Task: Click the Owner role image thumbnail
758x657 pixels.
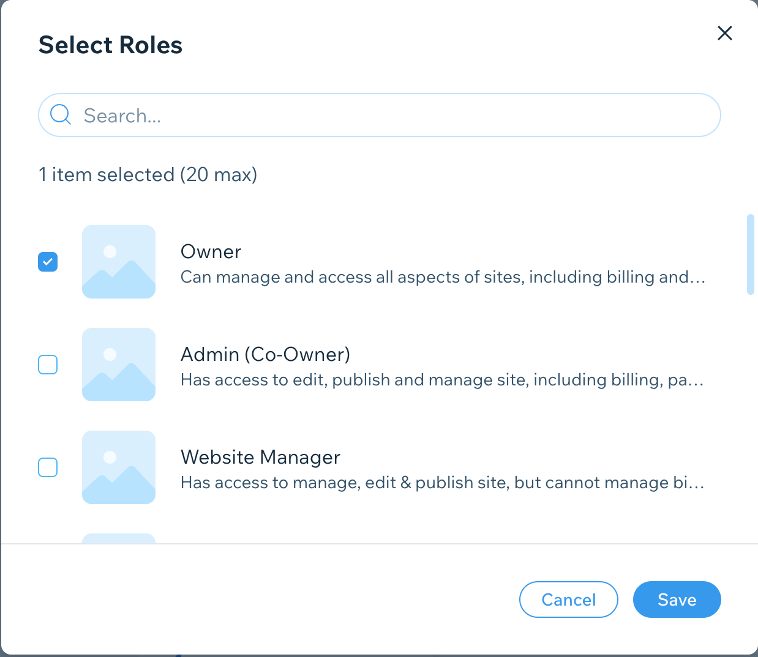Action: (119, 262)
